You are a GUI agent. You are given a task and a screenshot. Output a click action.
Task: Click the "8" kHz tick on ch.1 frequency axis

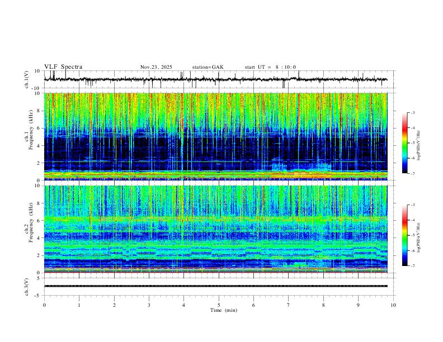(38, 111)
